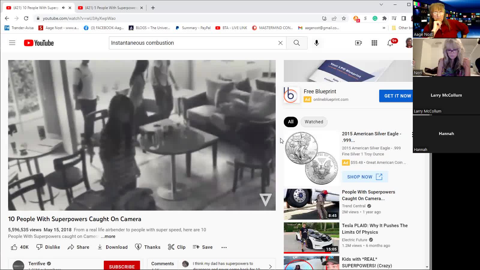Select Aage Nost participant video tile
The image size is (480, 270).
[446, 19]
